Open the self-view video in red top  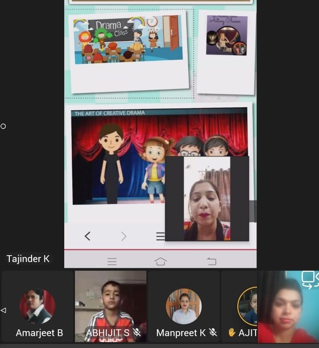pos(288,307)
